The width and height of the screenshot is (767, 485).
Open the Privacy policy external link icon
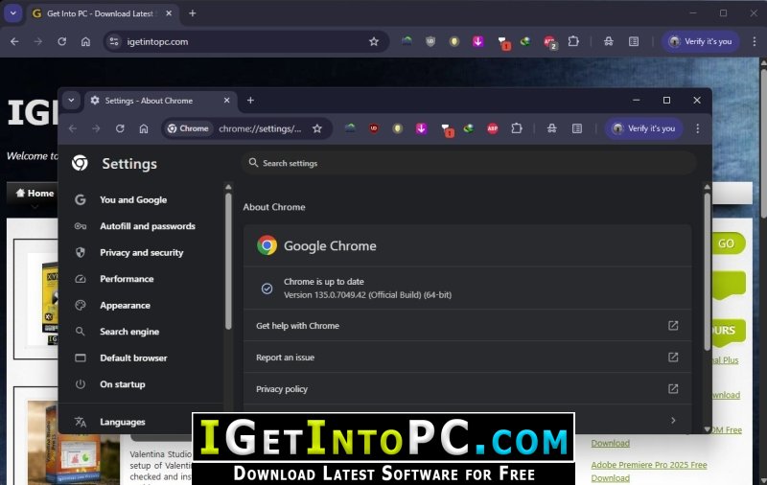coord(673,389)
